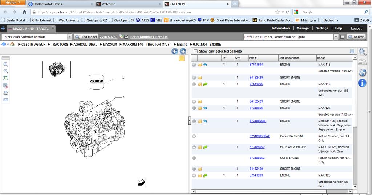This screenshot has height=195, width=372.
Task: Open the Firefox menu button
Action: click(x=13, y=3)
